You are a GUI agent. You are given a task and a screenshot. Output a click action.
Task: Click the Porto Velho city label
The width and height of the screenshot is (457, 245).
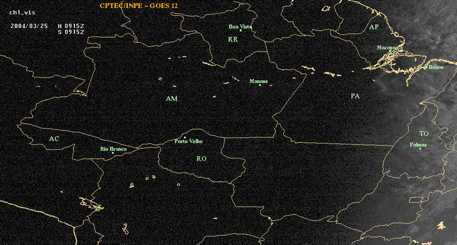[x=188, y=141]
